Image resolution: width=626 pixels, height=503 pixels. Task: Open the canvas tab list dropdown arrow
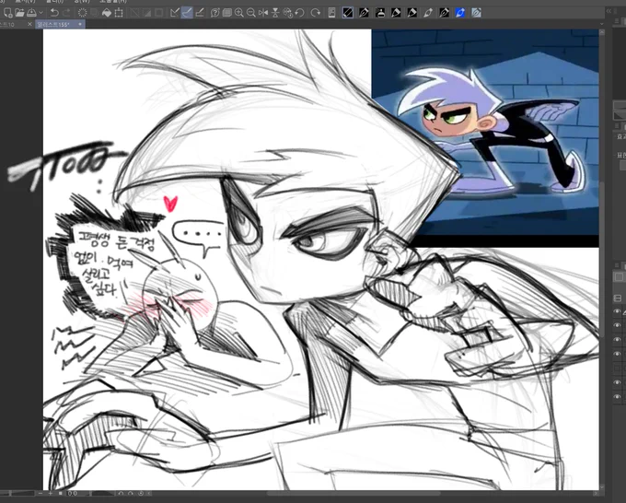pos(602,24)
